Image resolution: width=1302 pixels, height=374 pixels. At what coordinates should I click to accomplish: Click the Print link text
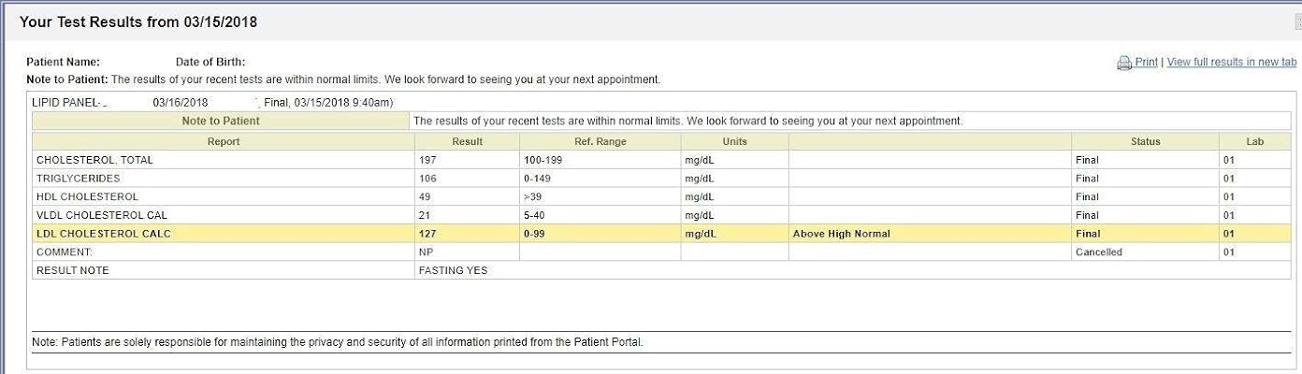coord(1146,63)
